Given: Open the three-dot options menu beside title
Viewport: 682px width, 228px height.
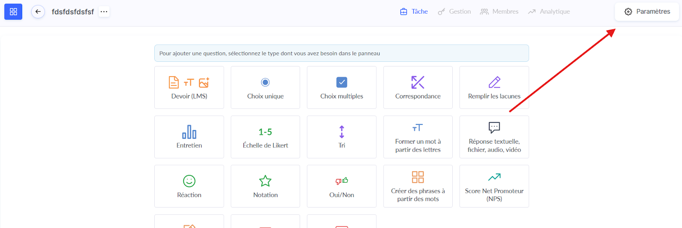Looking at the screenshot, I should 104,12.
